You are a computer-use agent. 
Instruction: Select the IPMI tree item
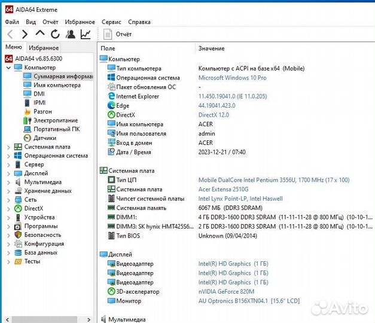[x=35, y=103]
